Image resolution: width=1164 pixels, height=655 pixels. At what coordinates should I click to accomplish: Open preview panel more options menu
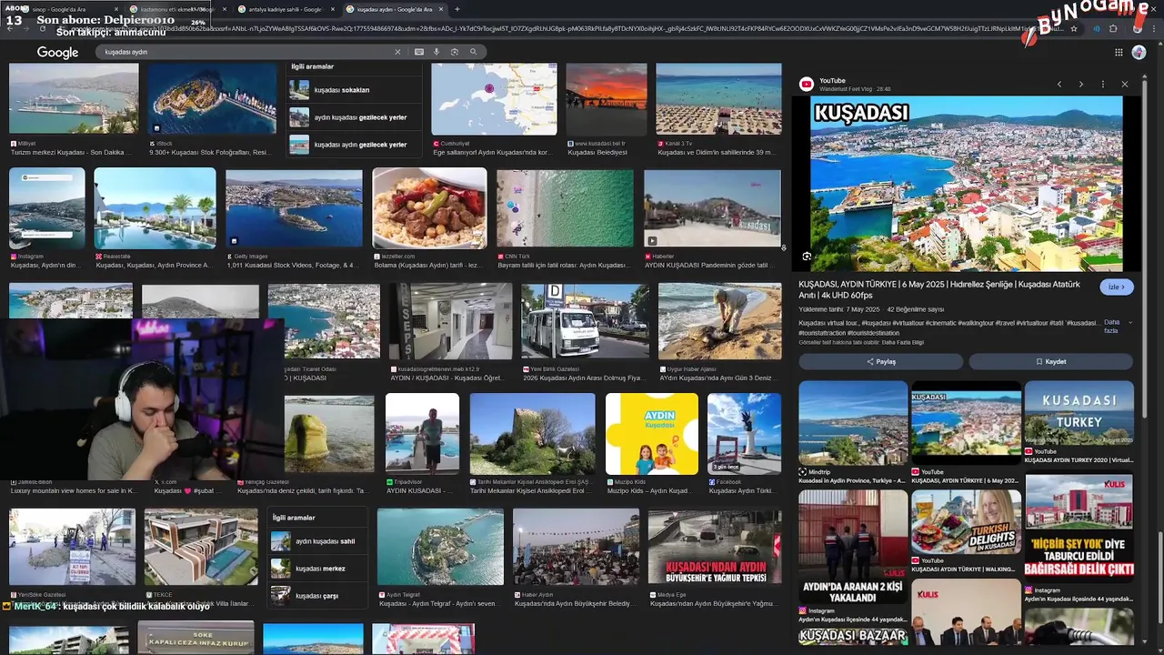coord(1102,84)
